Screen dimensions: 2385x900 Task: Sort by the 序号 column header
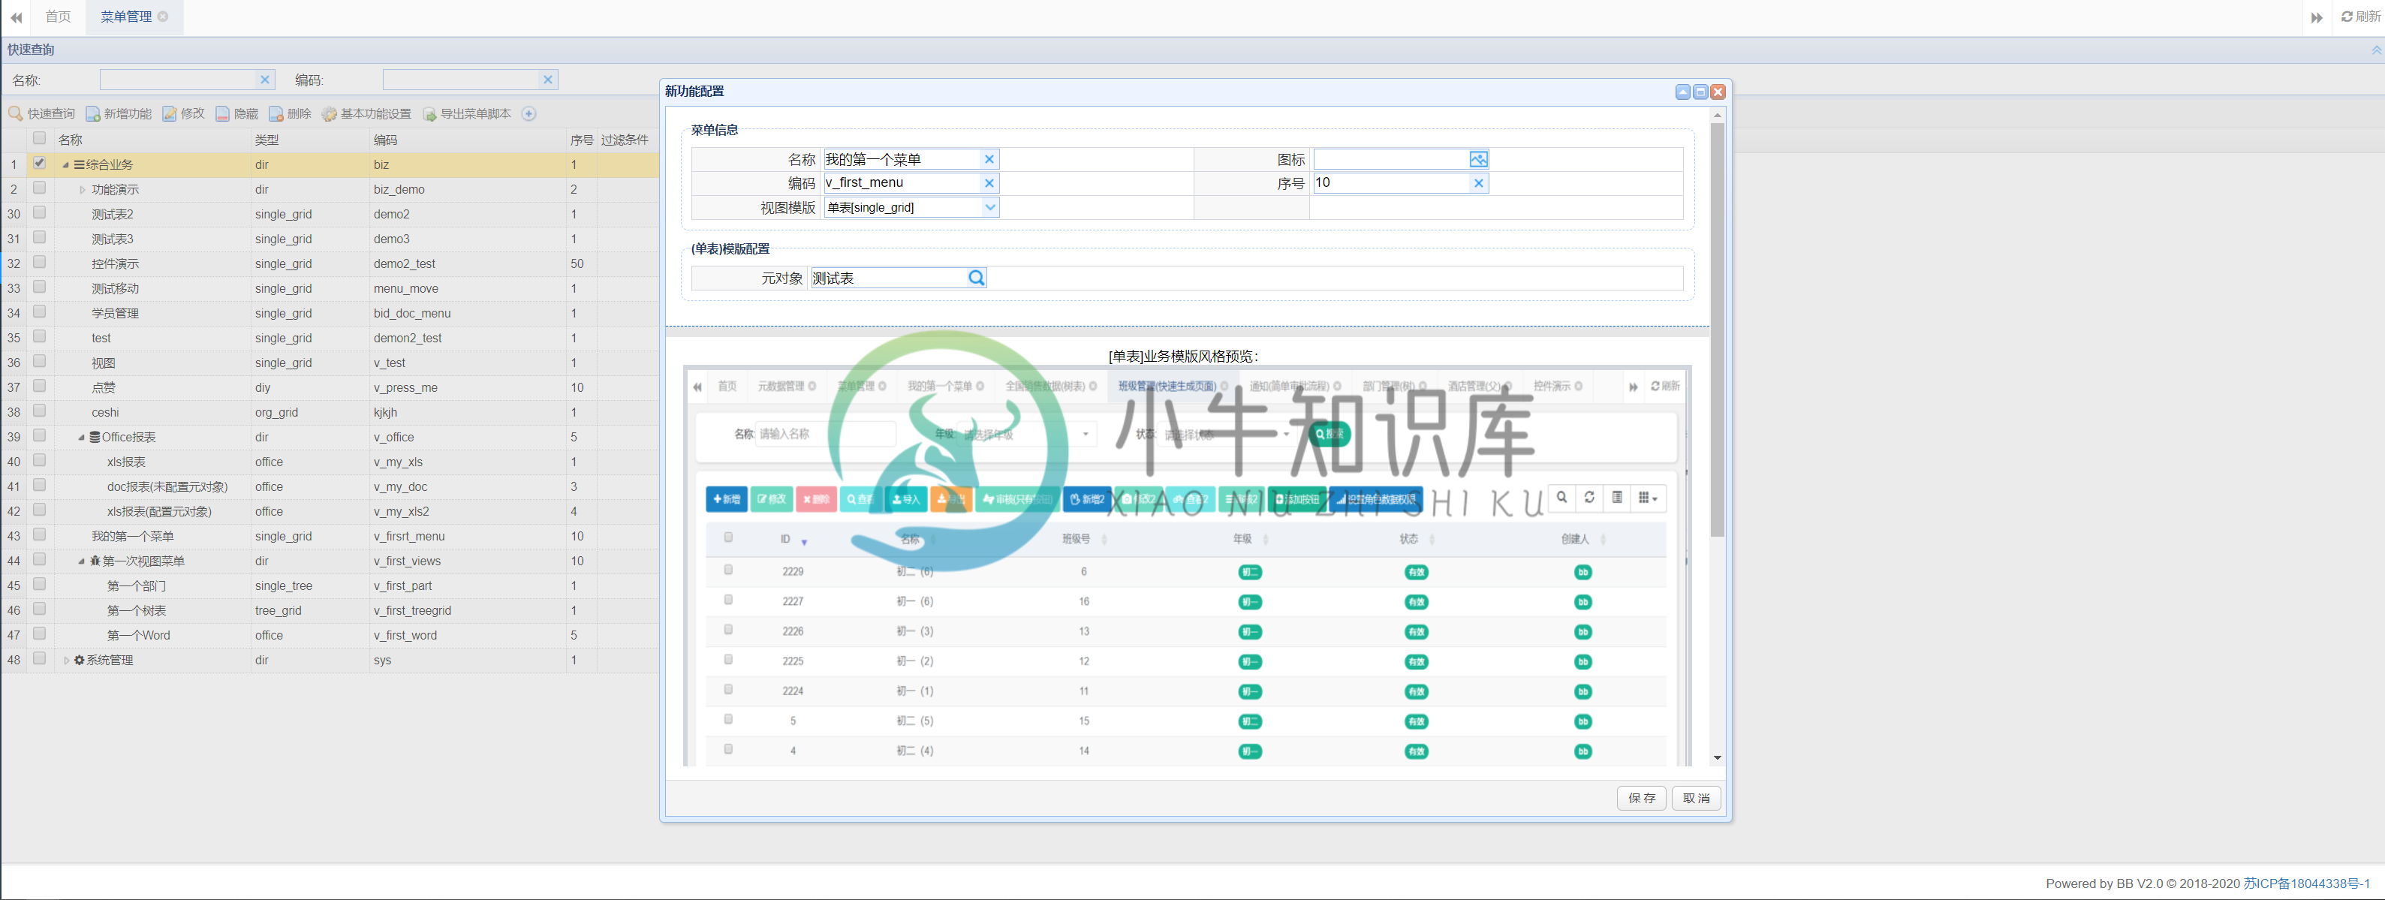point(582,140)
